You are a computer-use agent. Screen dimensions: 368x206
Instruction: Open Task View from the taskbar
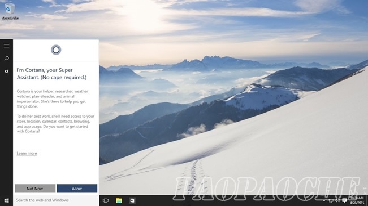106,200
